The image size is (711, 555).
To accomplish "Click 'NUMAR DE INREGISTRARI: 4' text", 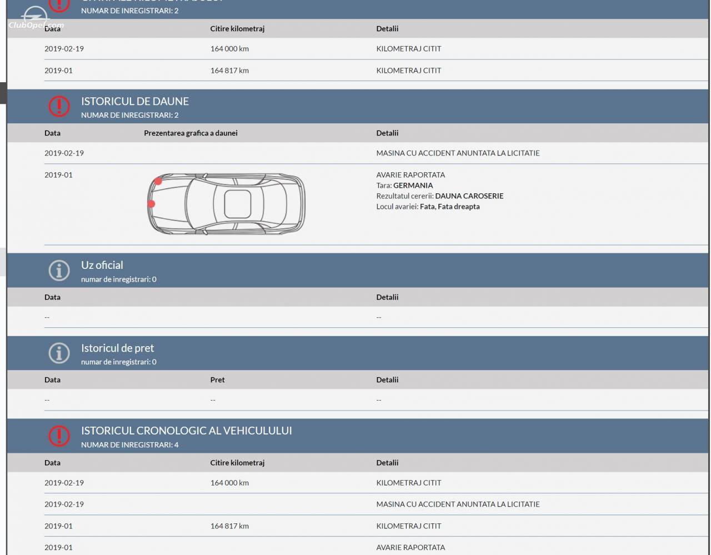I will (x=130, y=444).
